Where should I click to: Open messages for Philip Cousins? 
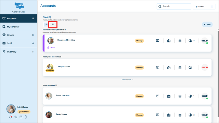point(157,68)
